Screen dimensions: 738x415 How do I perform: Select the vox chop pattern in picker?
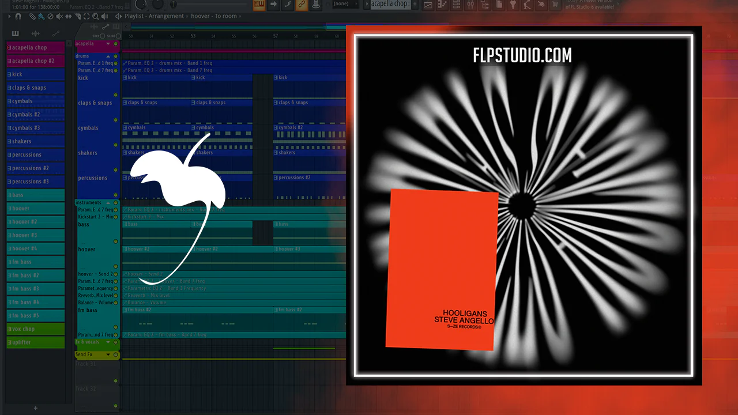pos(36,329)
